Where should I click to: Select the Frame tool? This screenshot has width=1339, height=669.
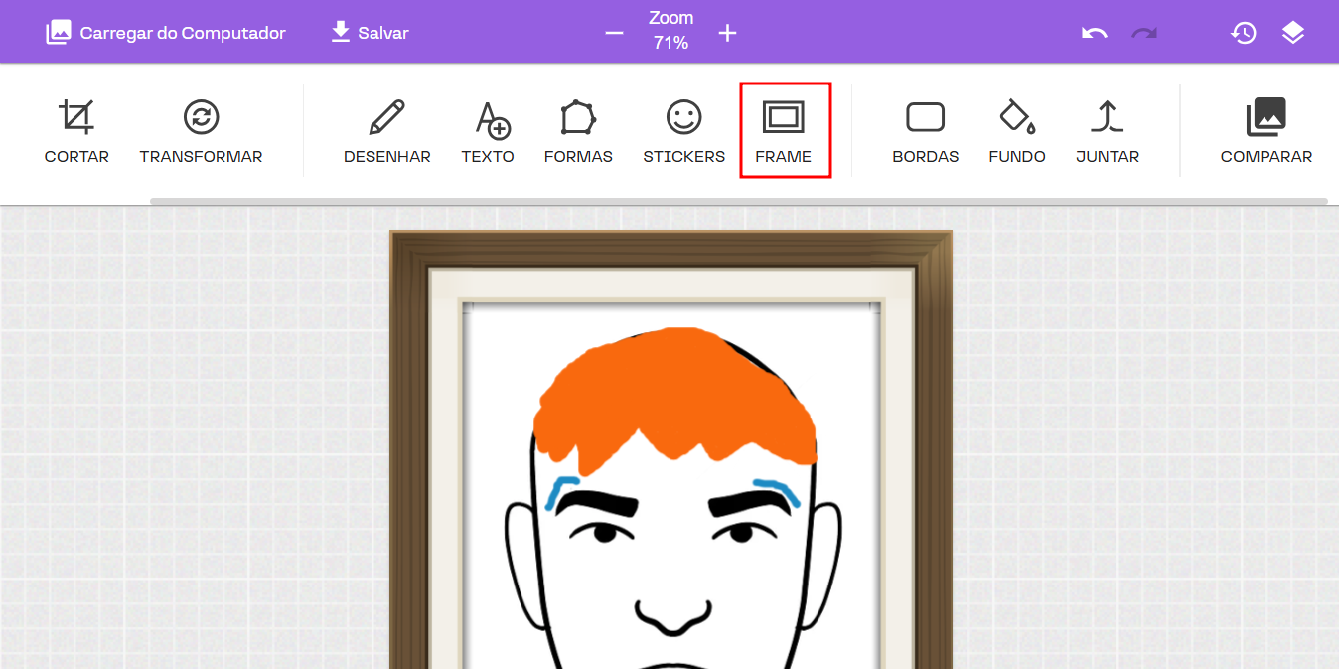784,130
